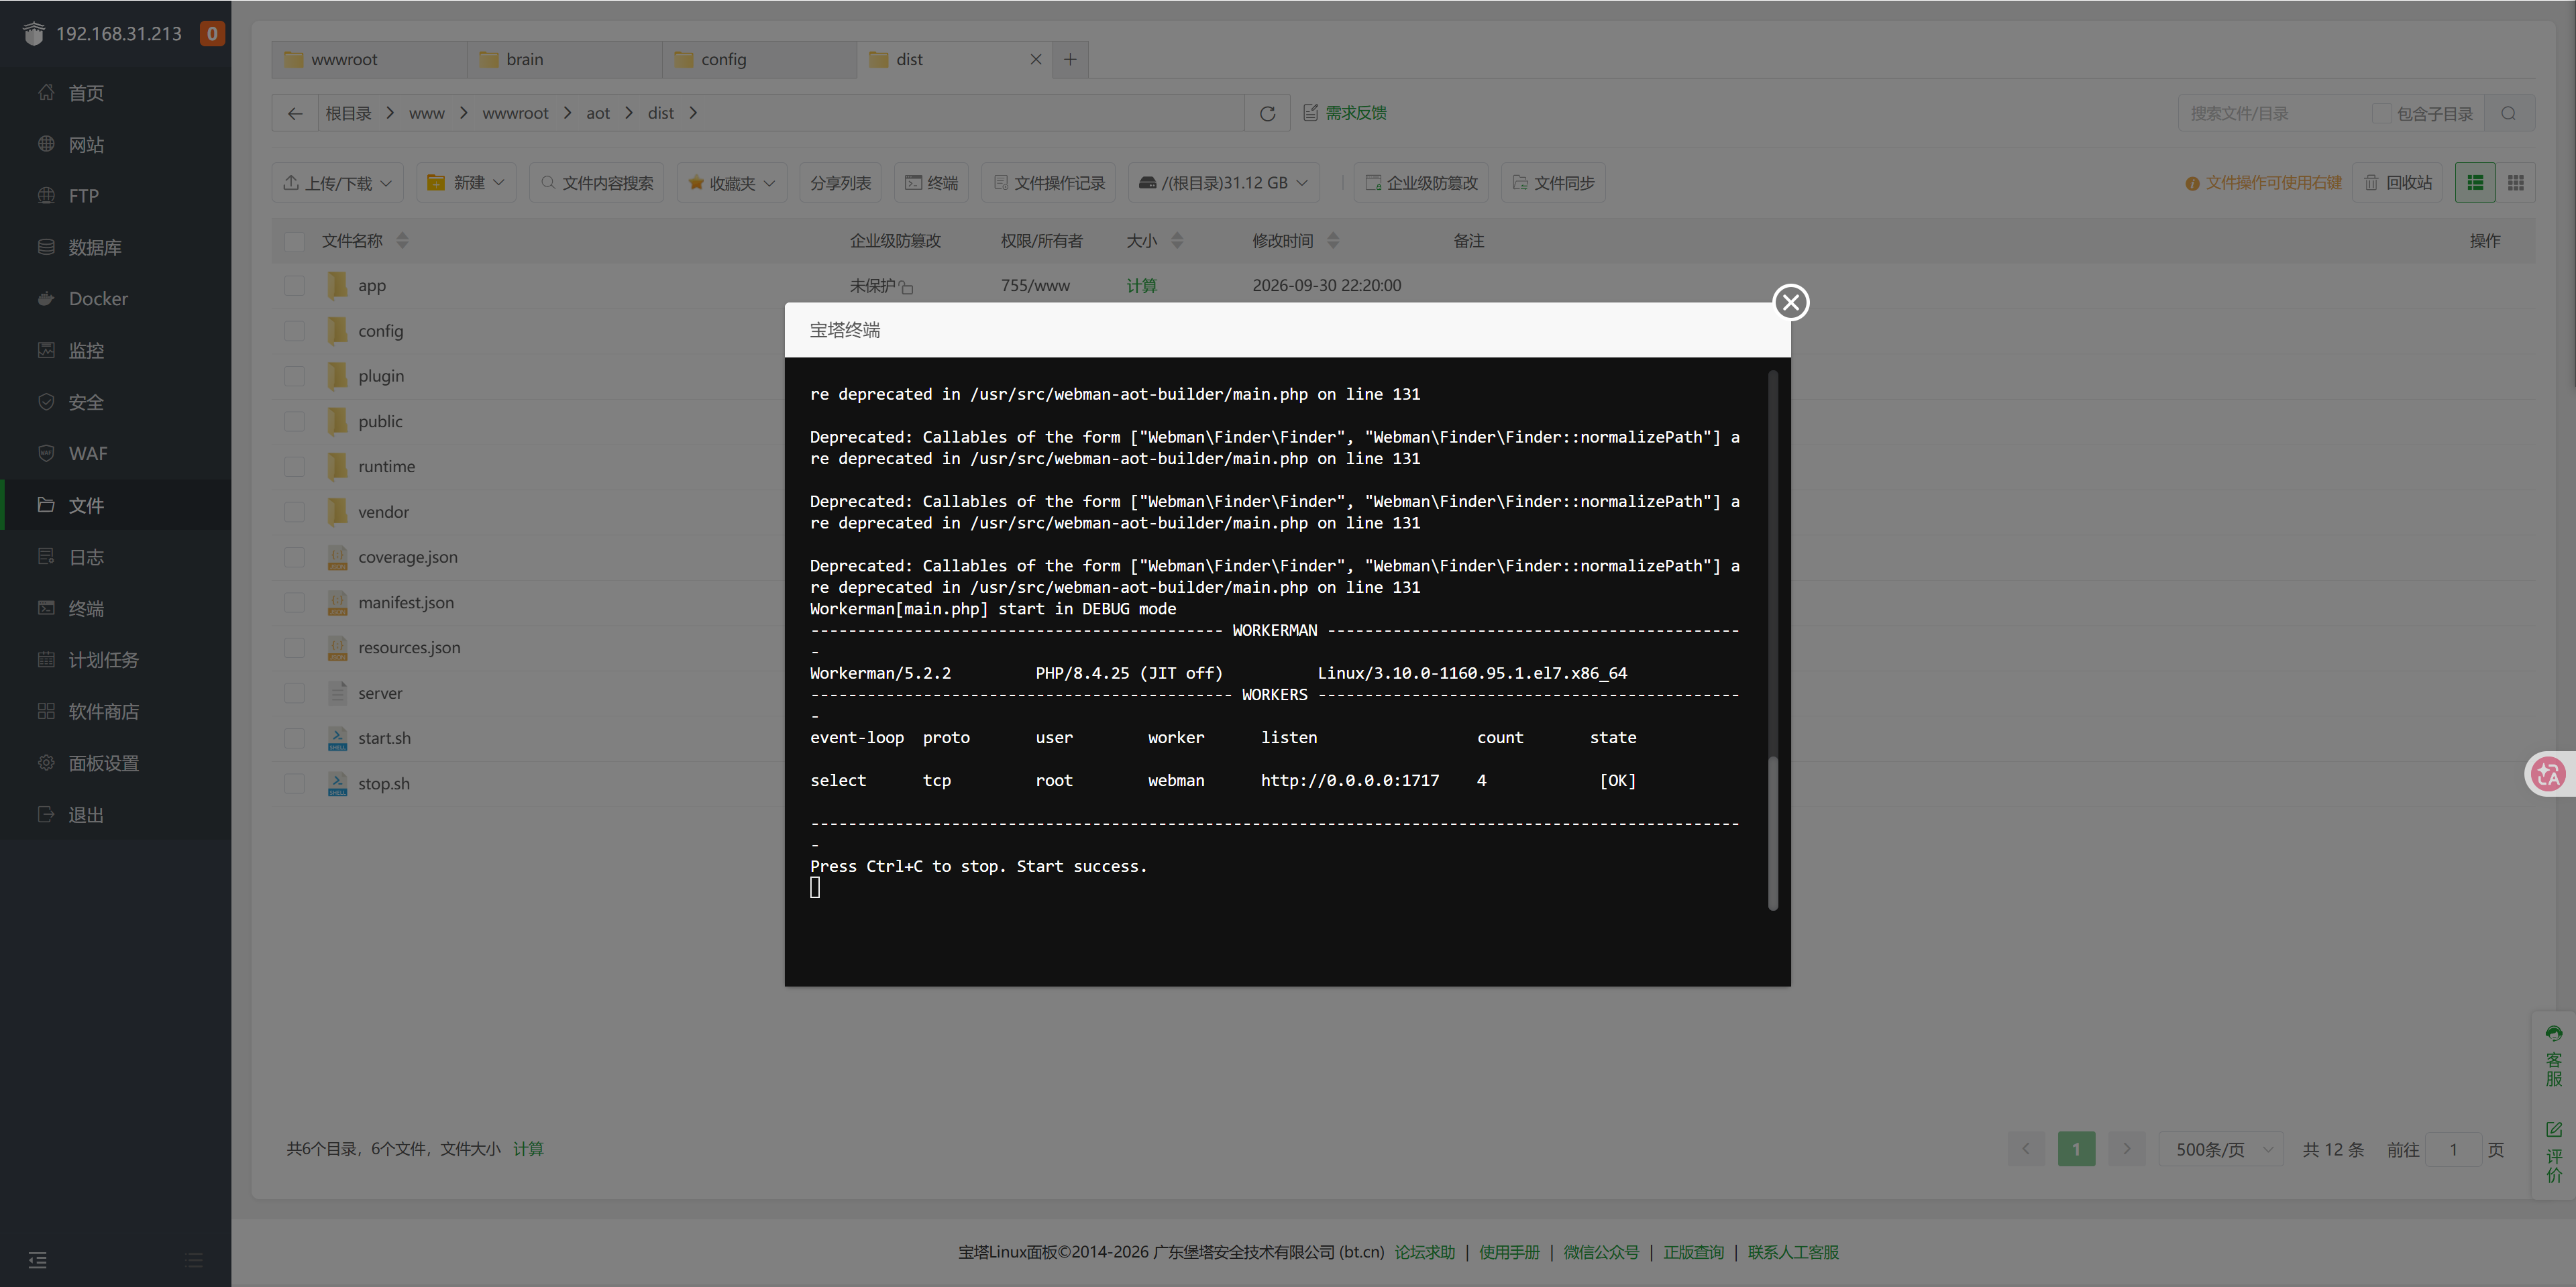Image resolution: width=2576 pixels, height=1287 pixels.
Task: Collapse the sidebar via bottom-left icon
Action: 38,1259
